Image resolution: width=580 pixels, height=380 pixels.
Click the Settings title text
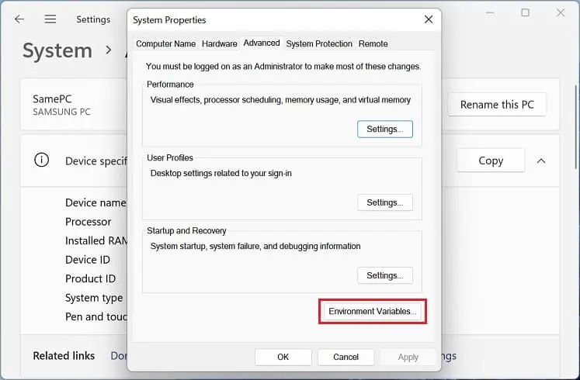pyautogui.click(x=93, y=19)
